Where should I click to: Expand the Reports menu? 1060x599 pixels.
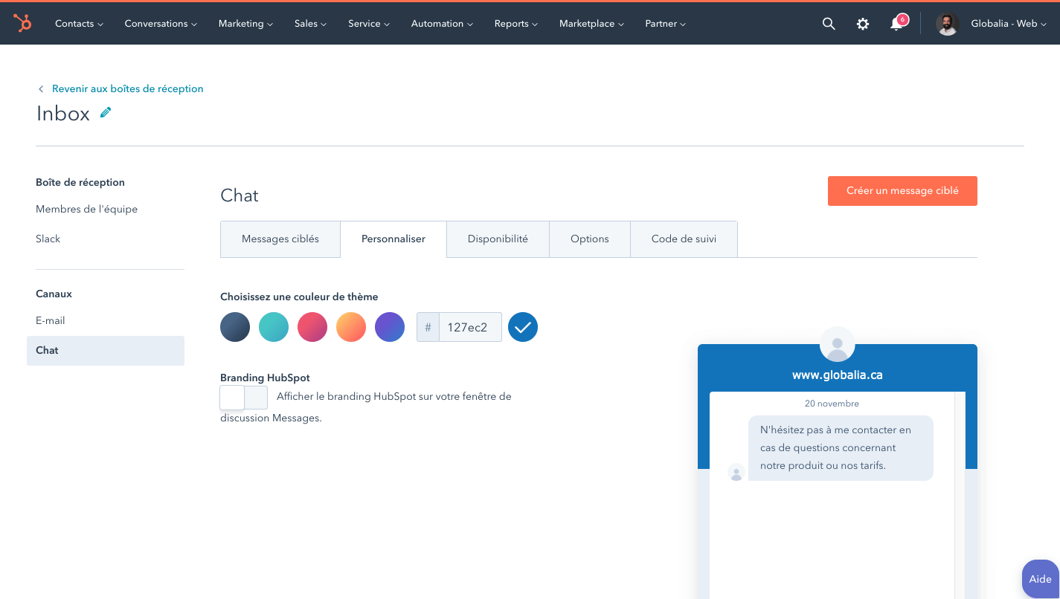pyautogui.click(x=516, y=24)
